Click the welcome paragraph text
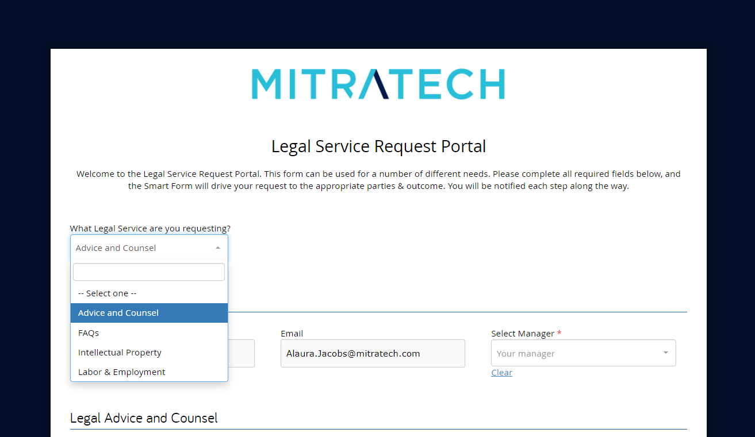Viewport: 755px width, 437px height. (x=378, y=179)
